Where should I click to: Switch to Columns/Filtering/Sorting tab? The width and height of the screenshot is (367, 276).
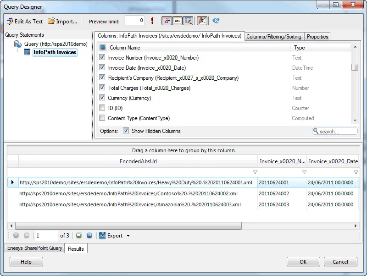(x=274, y=37)
